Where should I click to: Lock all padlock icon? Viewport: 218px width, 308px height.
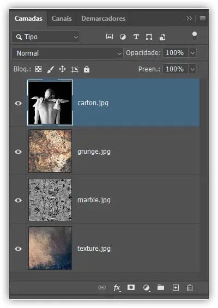click(x=87, y=69)
